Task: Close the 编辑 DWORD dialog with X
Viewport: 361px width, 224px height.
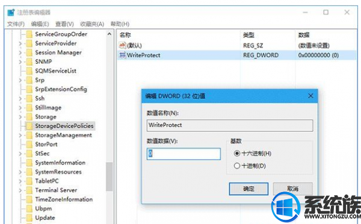Action: (310, 96)
